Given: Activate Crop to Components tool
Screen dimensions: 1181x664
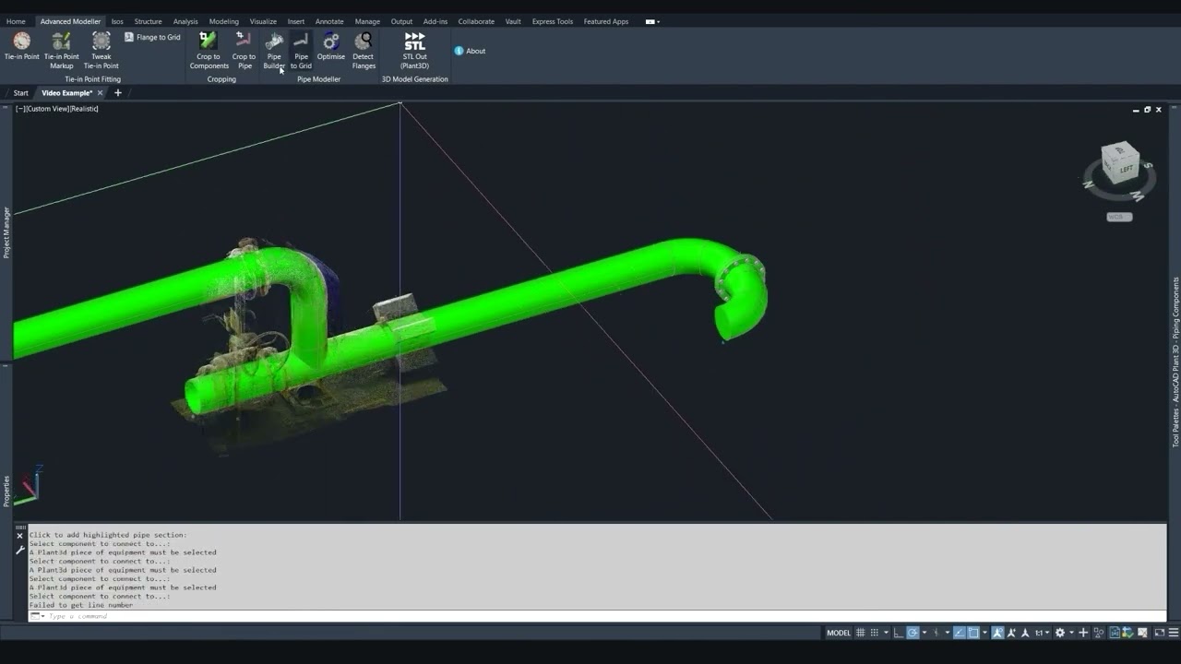Looking at the screenshot, I should tap(209, 50).
